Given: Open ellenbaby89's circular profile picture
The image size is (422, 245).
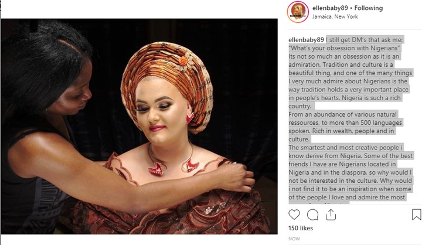Looking at the screenshot, I should (298, 12).
